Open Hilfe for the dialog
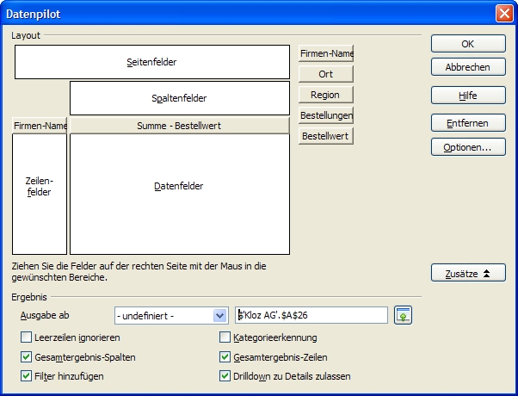The height and width of the screenshot is (396, 518). [x=468, y=95]
